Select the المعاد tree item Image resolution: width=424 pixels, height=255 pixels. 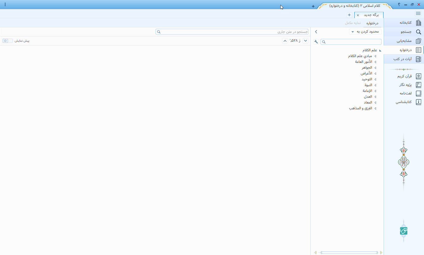(368, 103)
